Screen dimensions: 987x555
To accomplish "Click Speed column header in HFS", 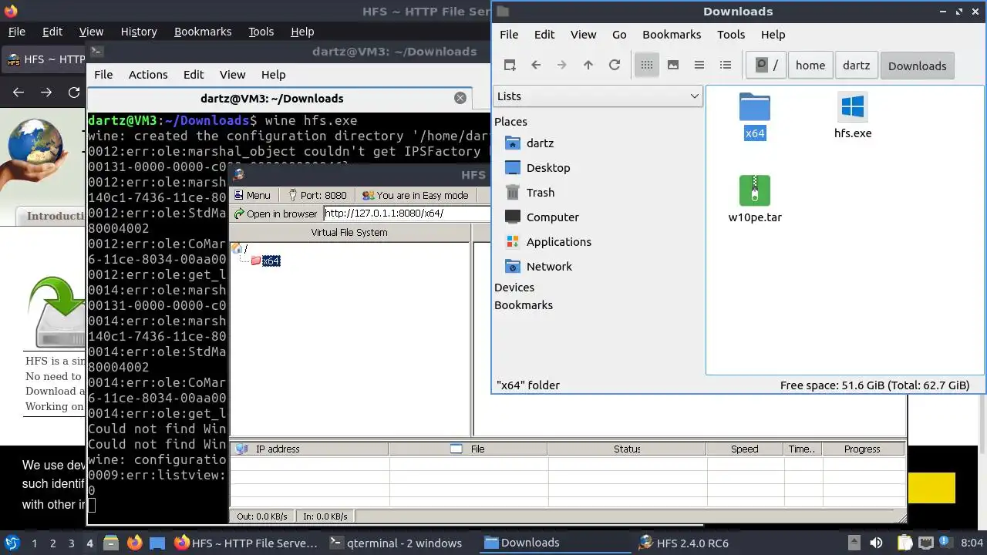I will [x=745, y=449].
